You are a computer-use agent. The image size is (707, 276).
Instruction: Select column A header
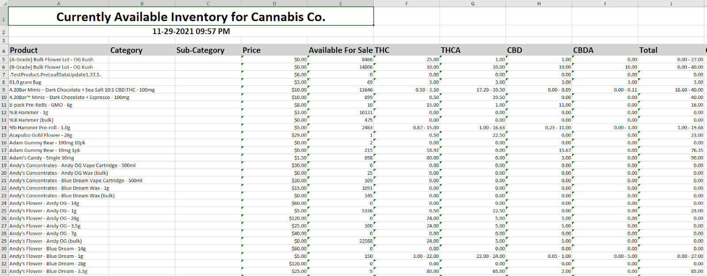tap(59, 4)
